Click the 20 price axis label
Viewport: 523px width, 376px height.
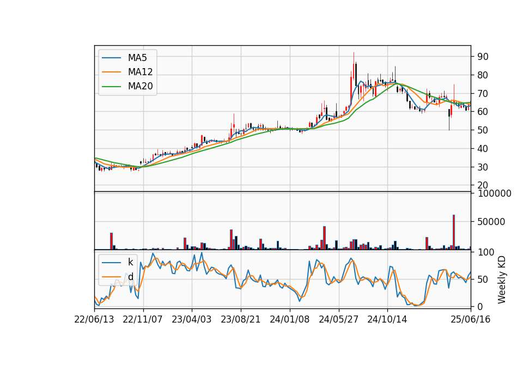pos(483,185)
